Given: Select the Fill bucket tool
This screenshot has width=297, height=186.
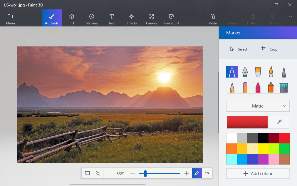Looking at the screenshot, I should (x=283, y=88).
